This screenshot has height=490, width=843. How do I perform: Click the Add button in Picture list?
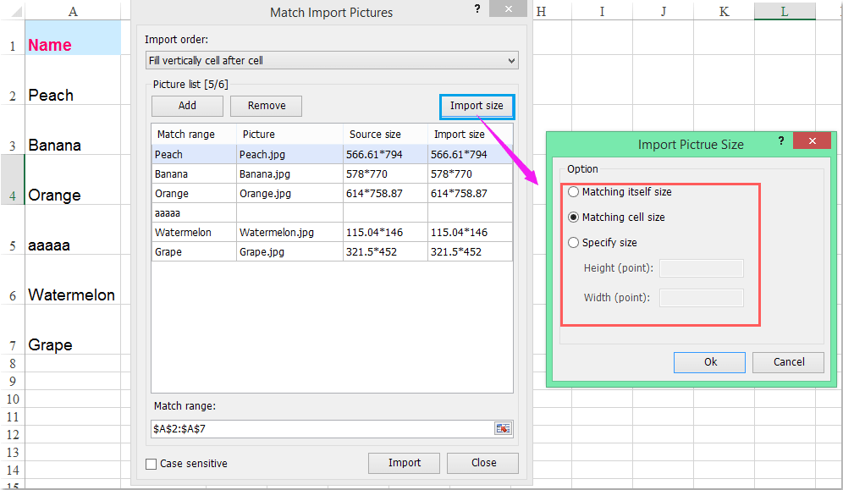coord(187,106)
